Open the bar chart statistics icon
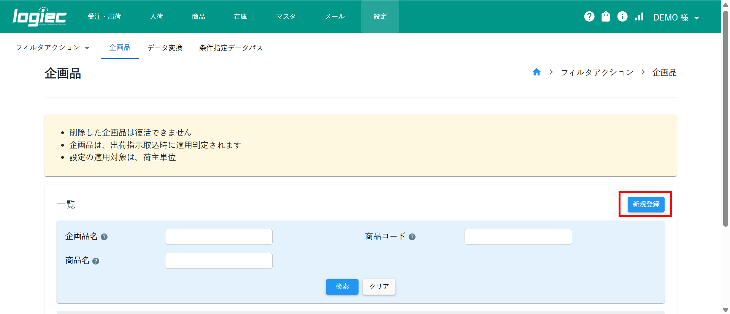This screenshot has width=730, height=314. 639,17
